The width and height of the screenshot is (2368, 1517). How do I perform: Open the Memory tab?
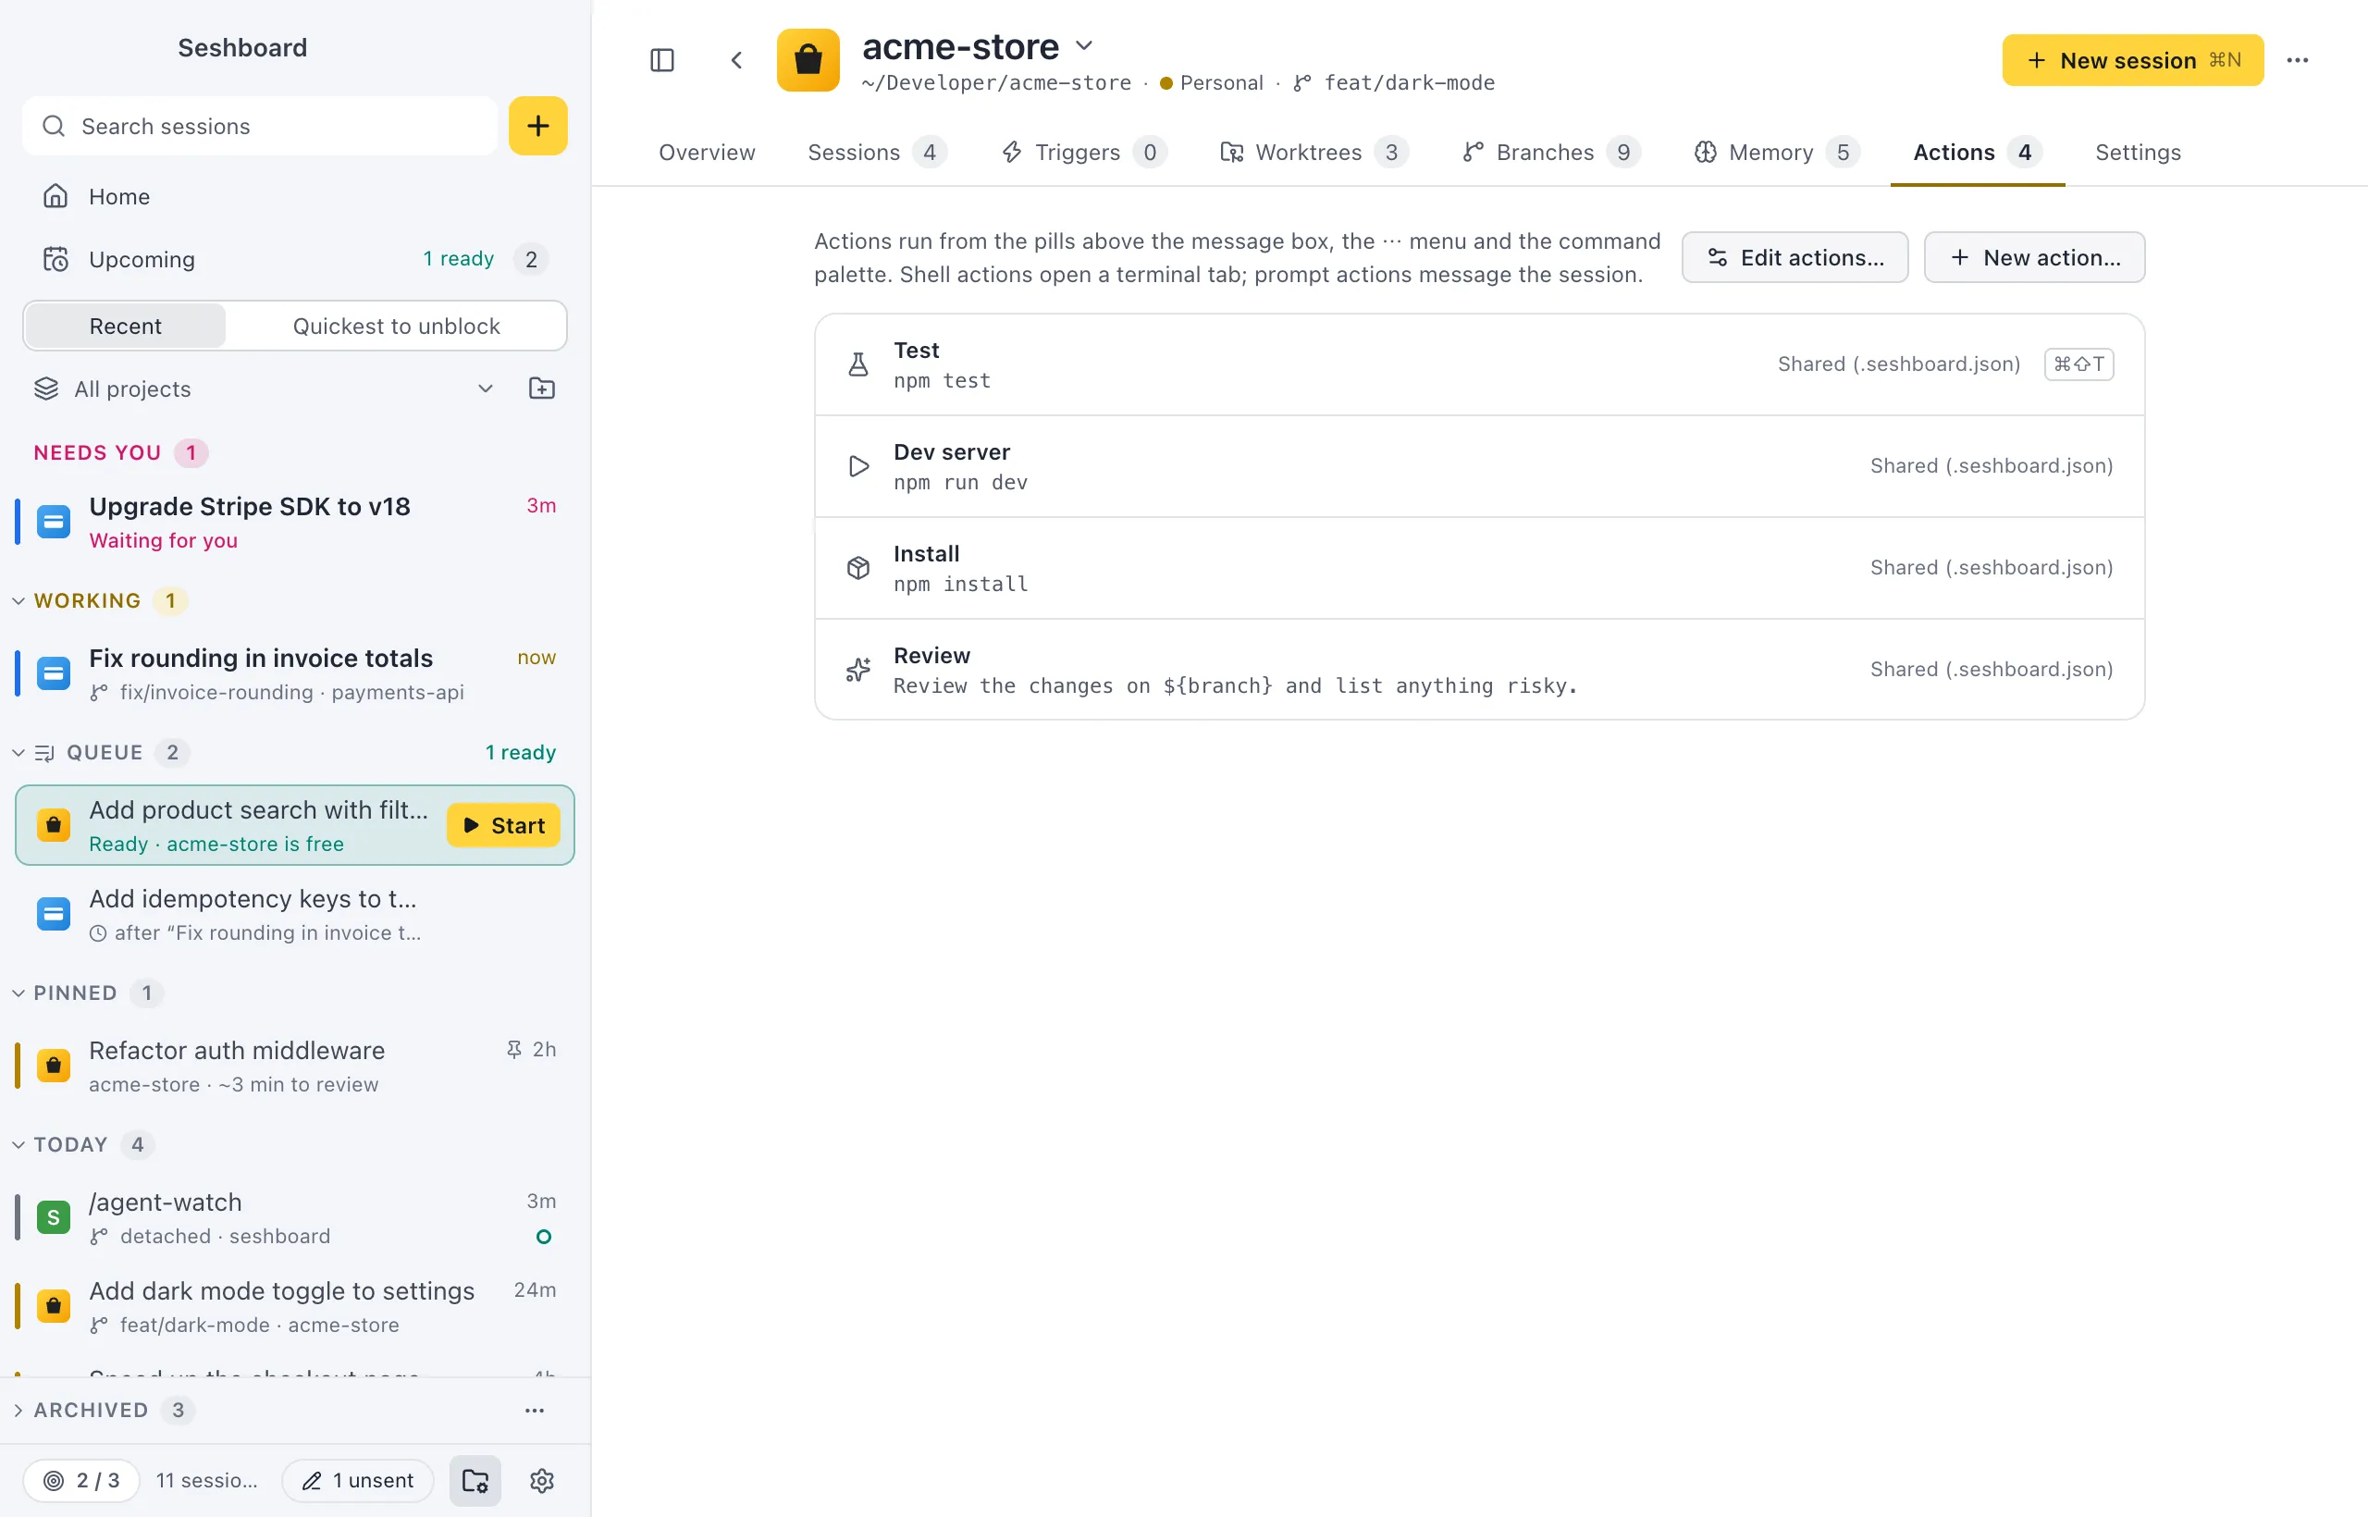(1776, 152)
